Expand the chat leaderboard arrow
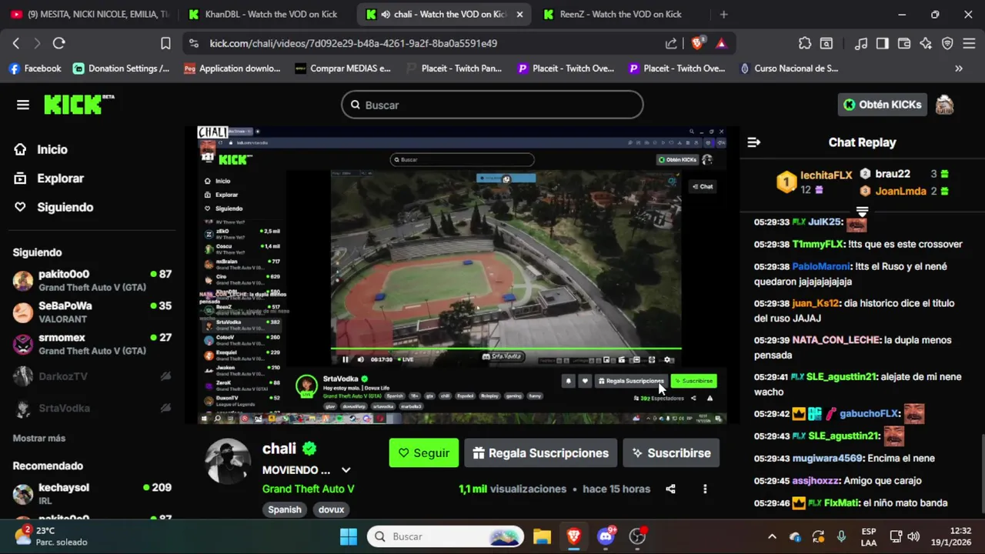985x554 pixels. [862, 211]
